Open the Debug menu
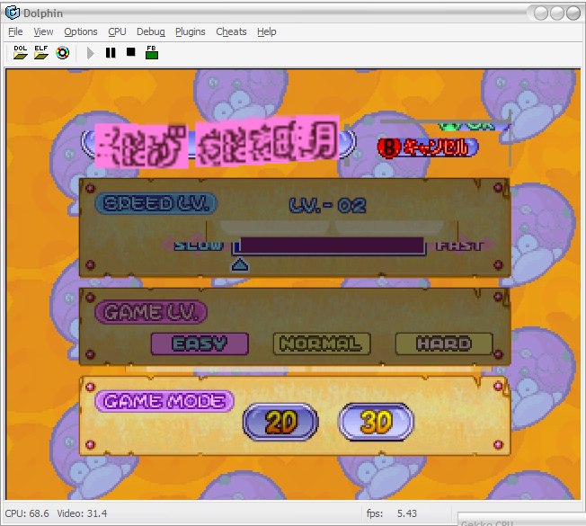The height and width of the screenshot is (526, 586). point(151,31)
